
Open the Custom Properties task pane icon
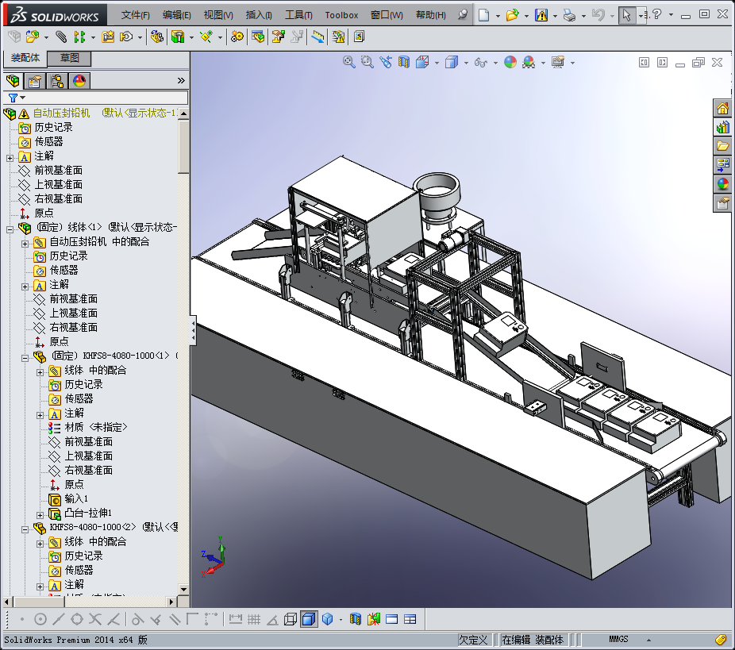click(723, 203)
